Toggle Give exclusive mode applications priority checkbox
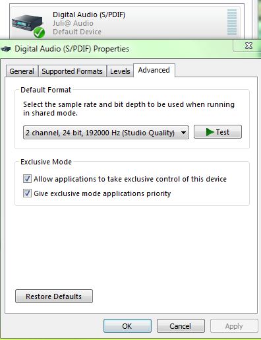 click(27, 193)
